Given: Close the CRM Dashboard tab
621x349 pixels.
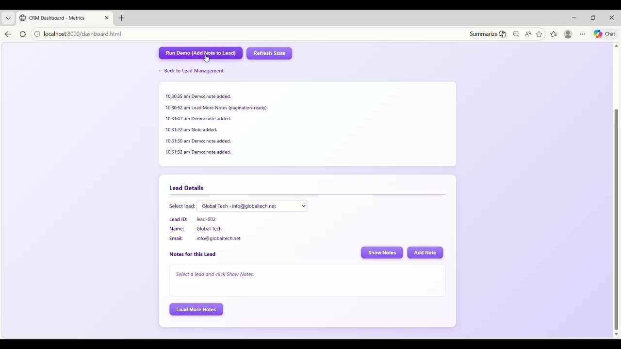Looking at the screenshot, I should tap(107, 18).
